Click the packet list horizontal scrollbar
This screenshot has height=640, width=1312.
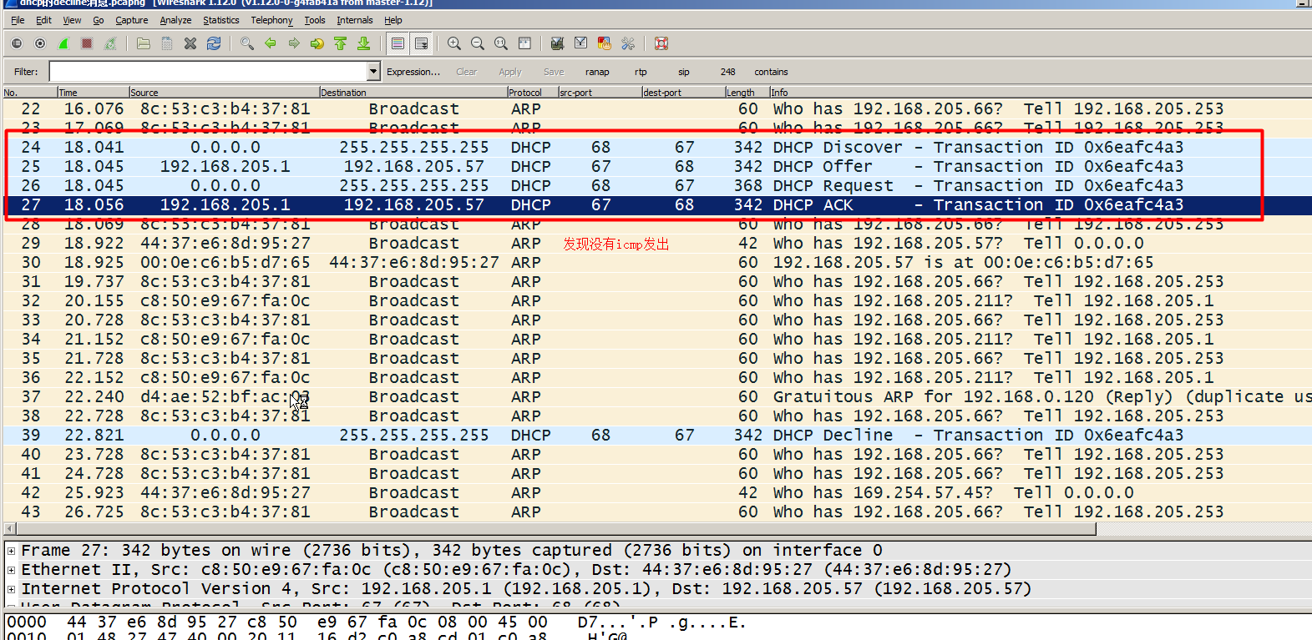point(555,529)
